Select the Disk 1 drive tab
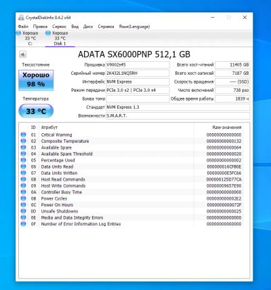Screen dimensions: 271x290 (60, 38)
